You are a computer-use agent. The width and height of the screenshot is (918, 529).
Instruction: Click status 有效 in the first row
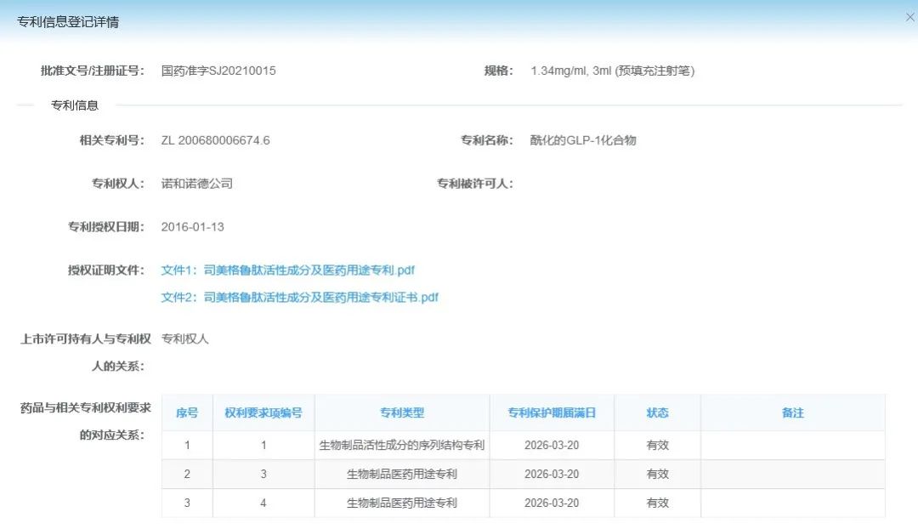pyautogui.click(x=657, y=445)
